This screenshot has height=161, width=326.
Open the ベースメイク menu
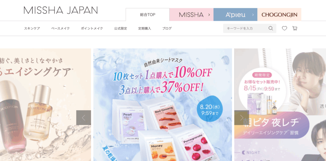coord(60,29)
